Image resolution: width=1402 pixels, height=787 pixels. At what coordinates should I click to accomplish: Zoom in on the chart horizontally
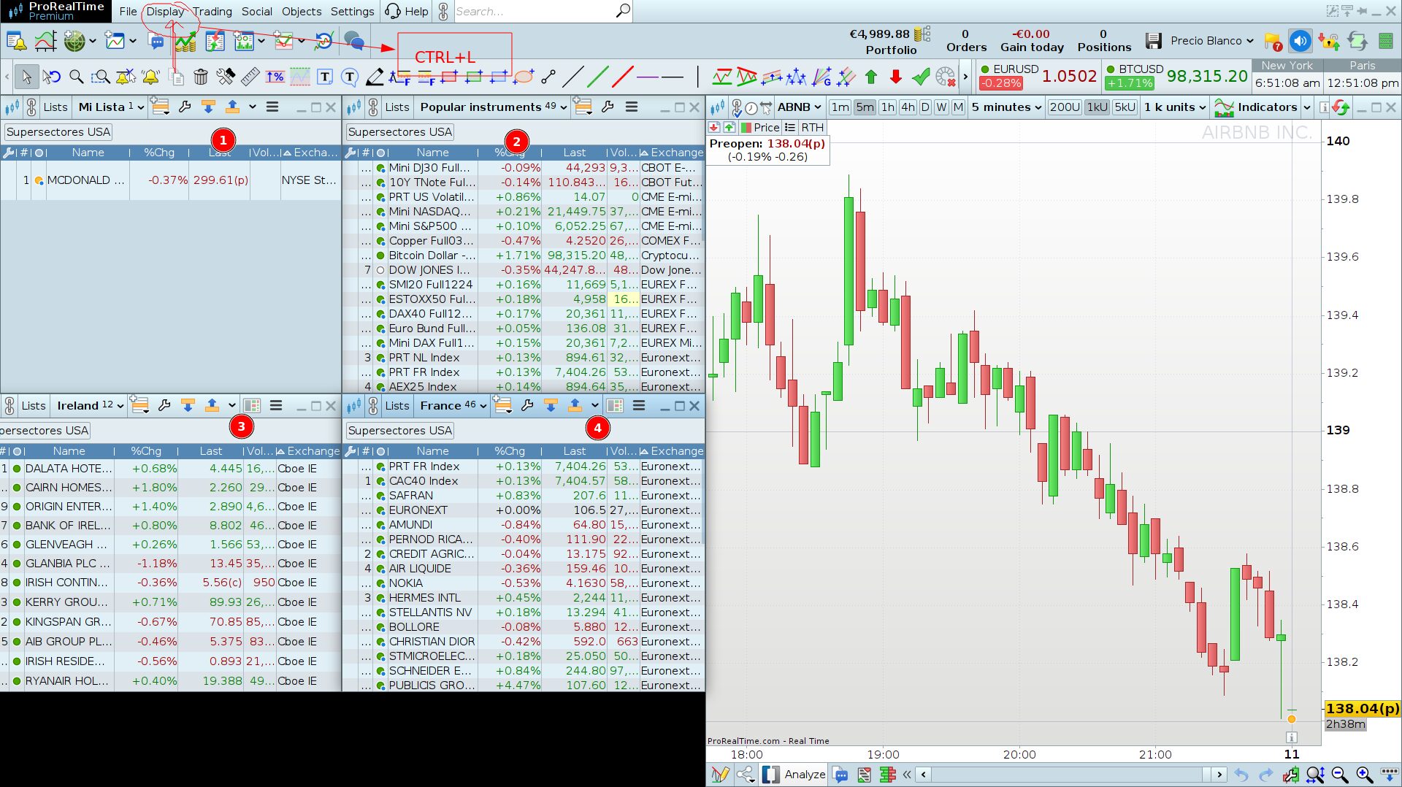1364,775
